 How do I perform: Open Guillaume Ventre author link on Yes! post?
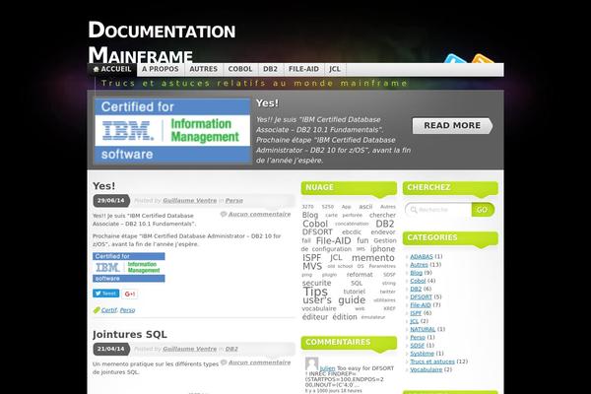pyautogui.click(x=189, y=201)
